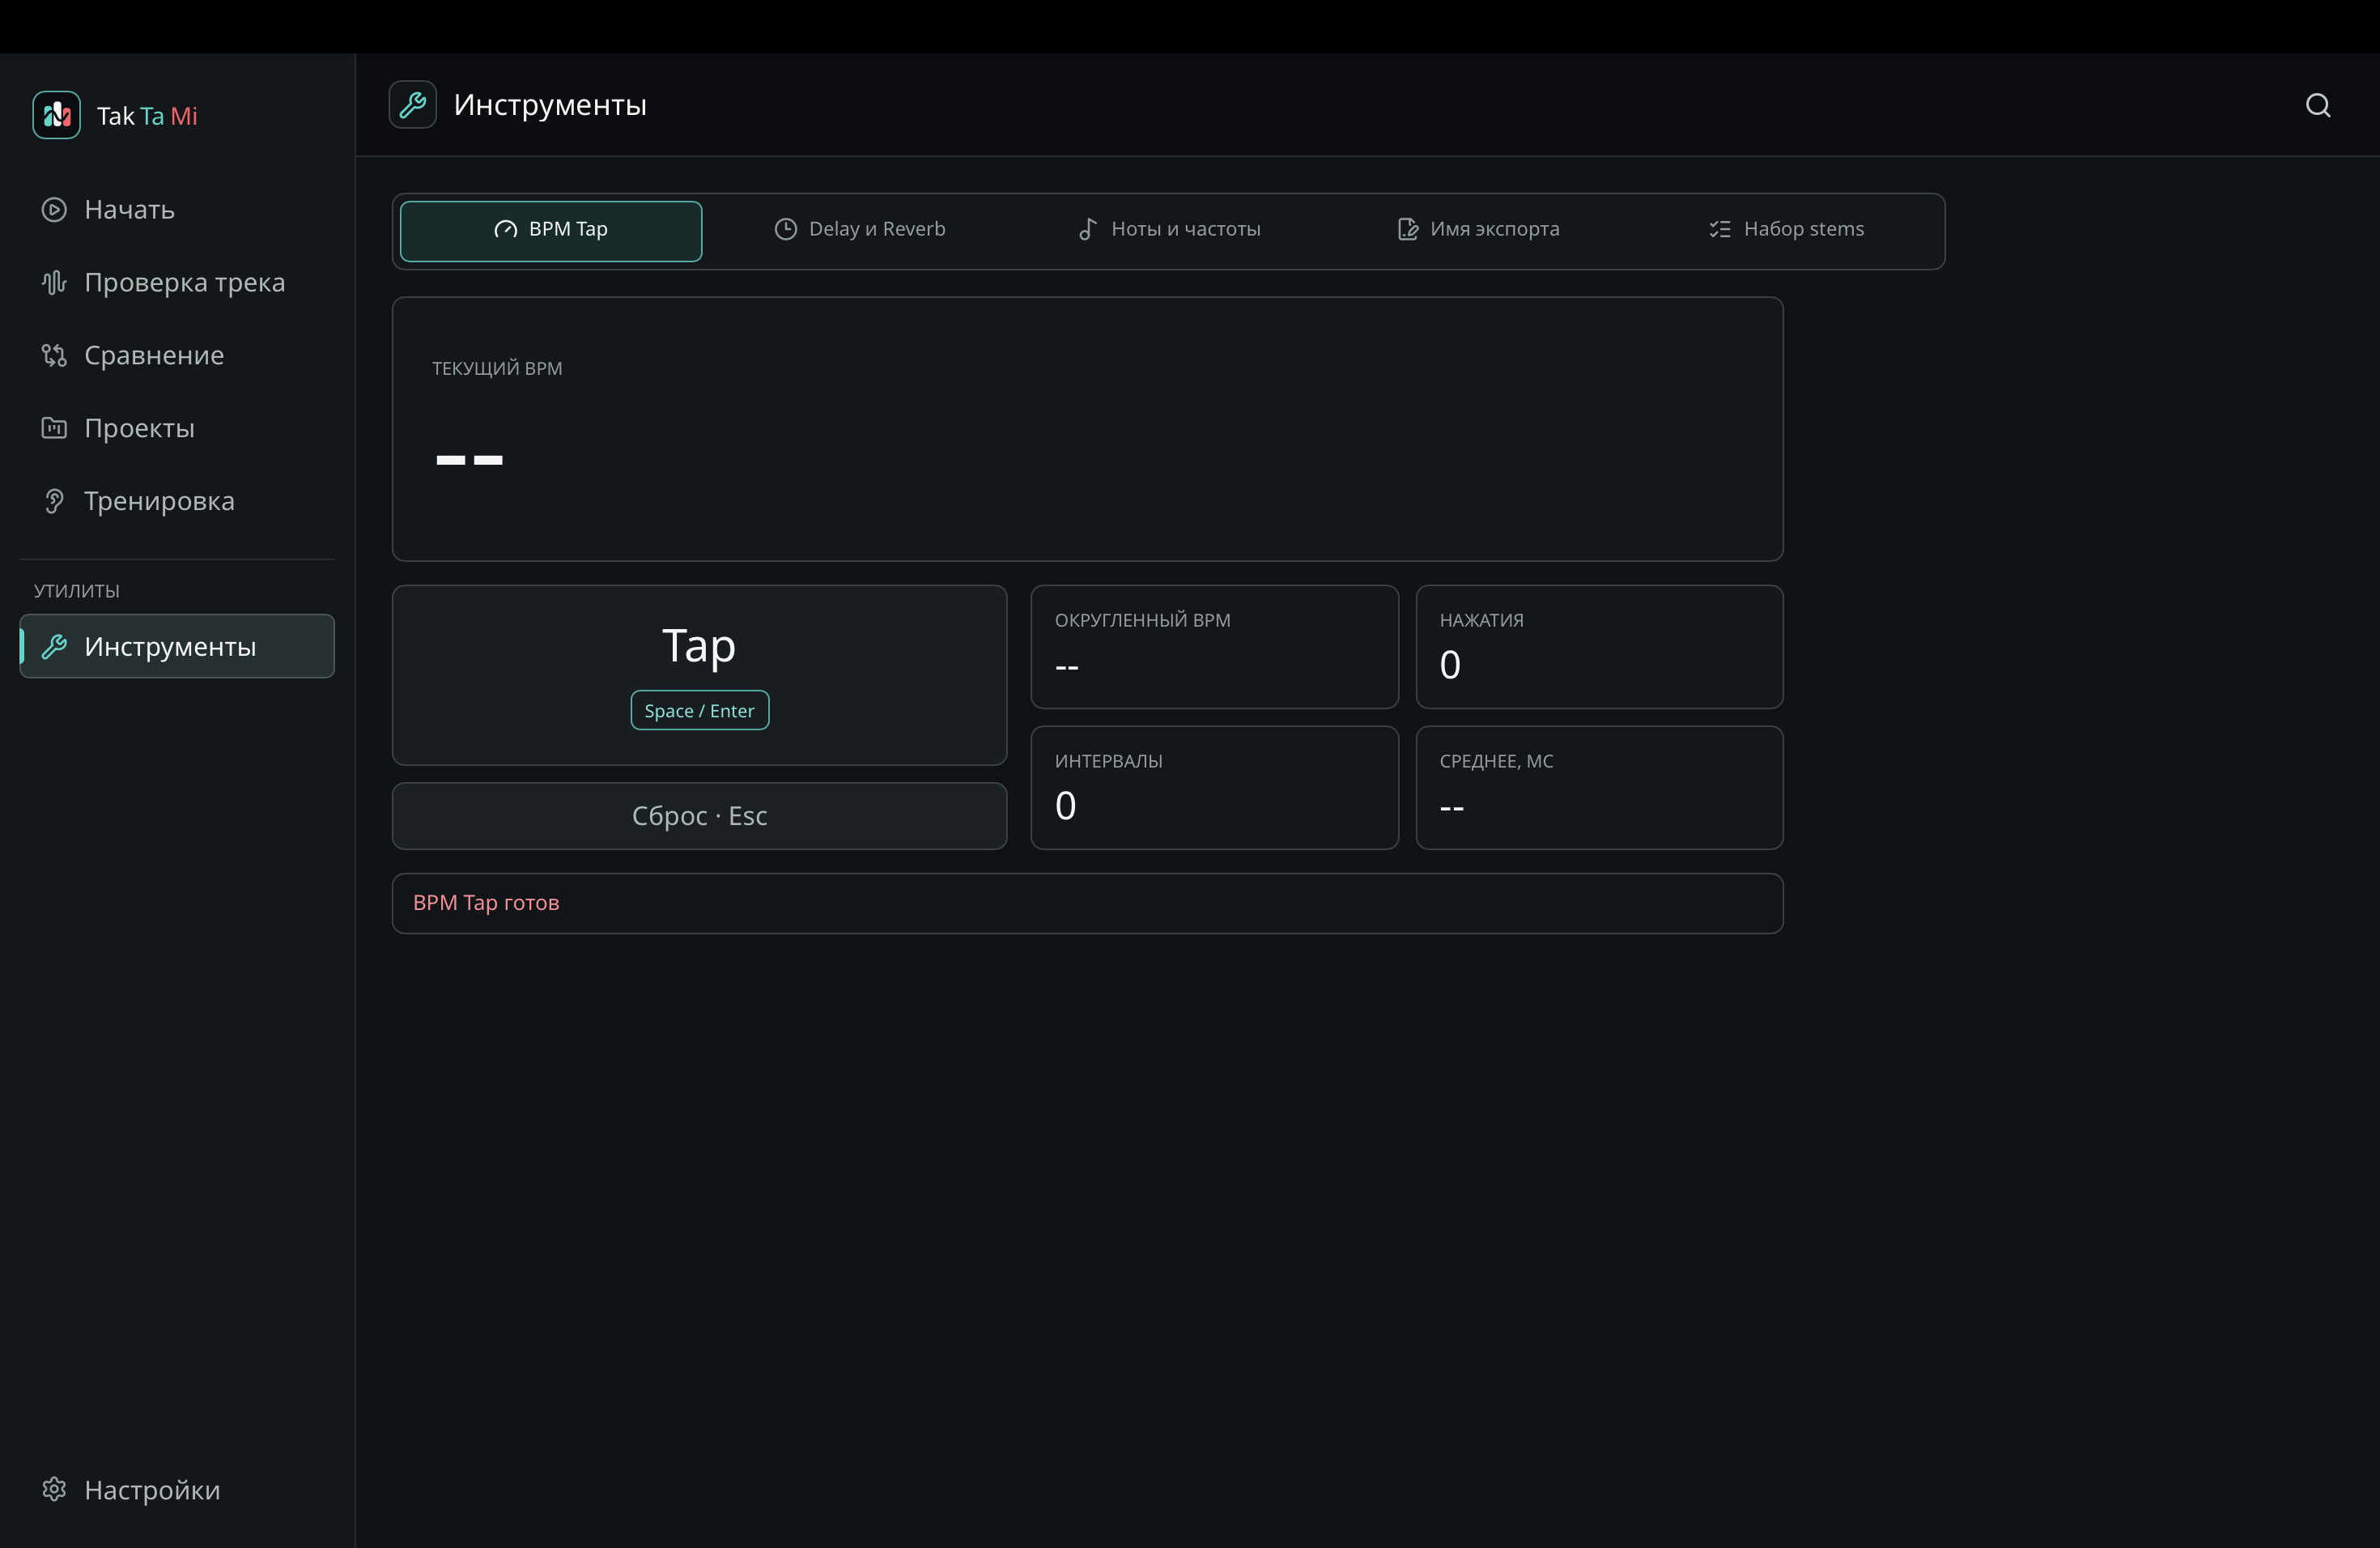
Task: Open the Delay и Reverb tab
Action: click(860, 231)
